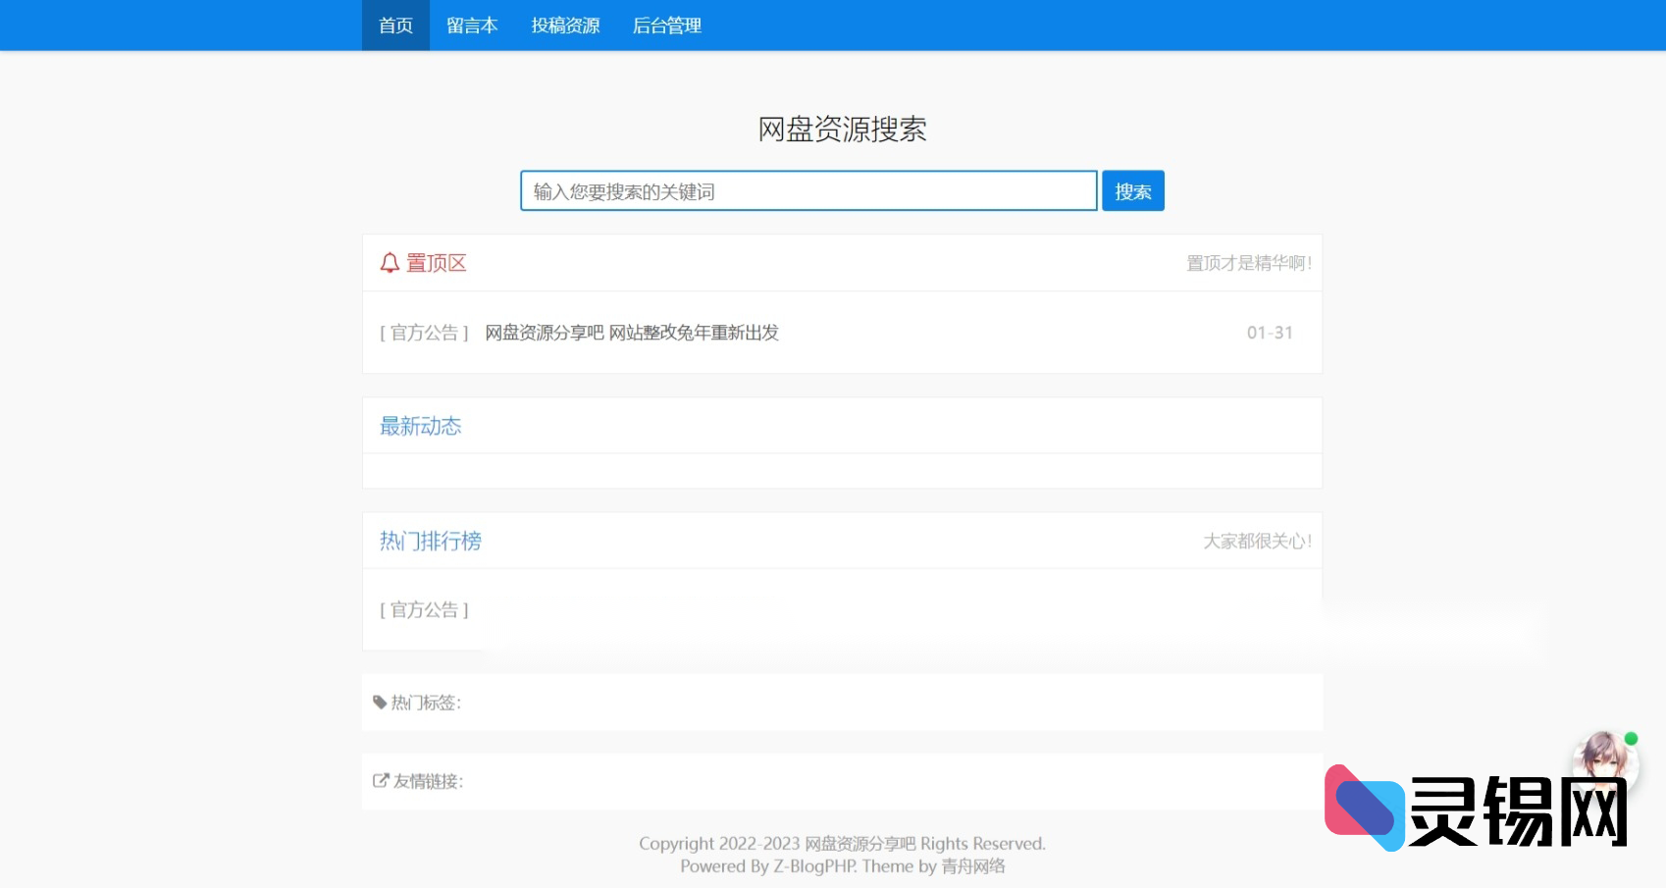Open the 投稿资源 menu item

coord(565,26)
